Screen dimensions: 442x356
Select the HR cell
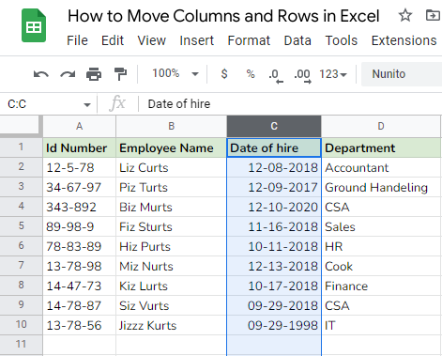pos(381,246)
